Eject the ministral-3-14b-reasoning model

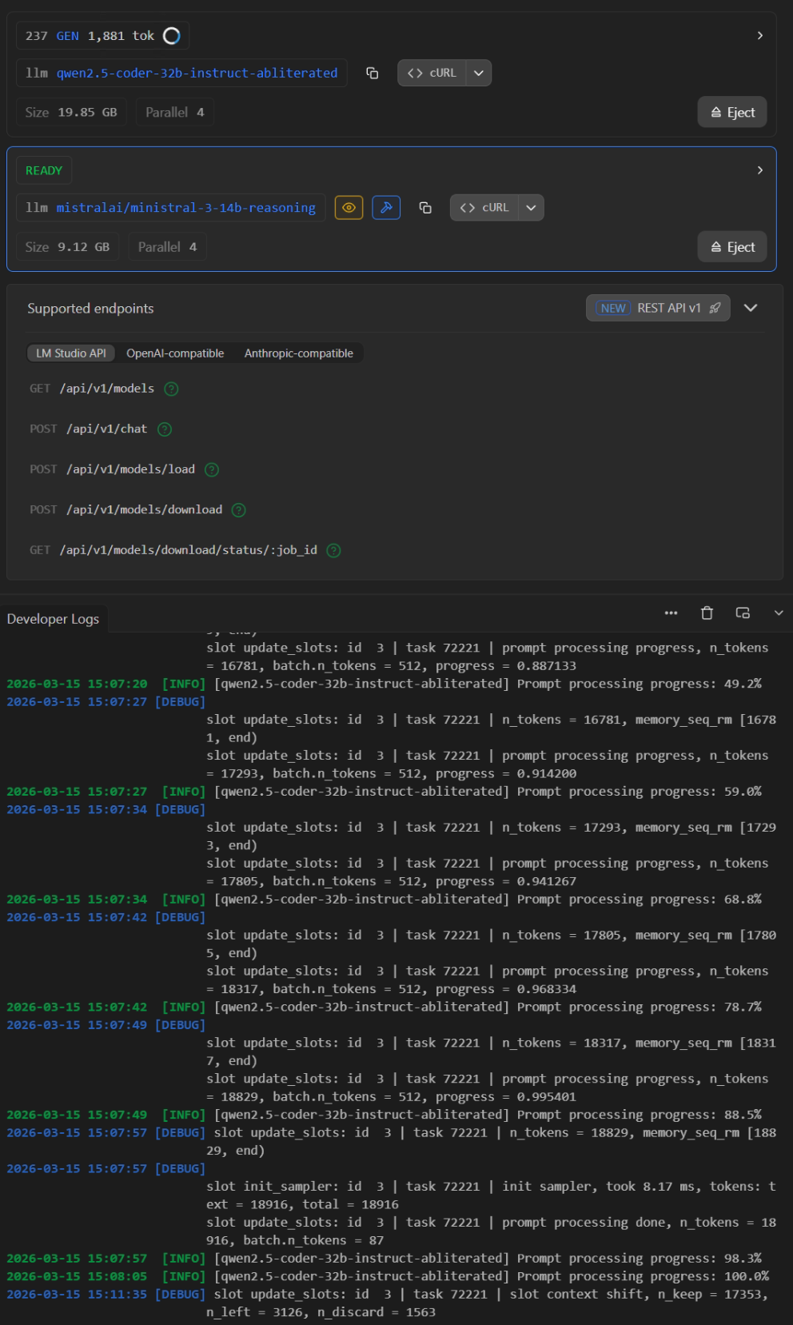pyautogui.click(x=732, y=247)
